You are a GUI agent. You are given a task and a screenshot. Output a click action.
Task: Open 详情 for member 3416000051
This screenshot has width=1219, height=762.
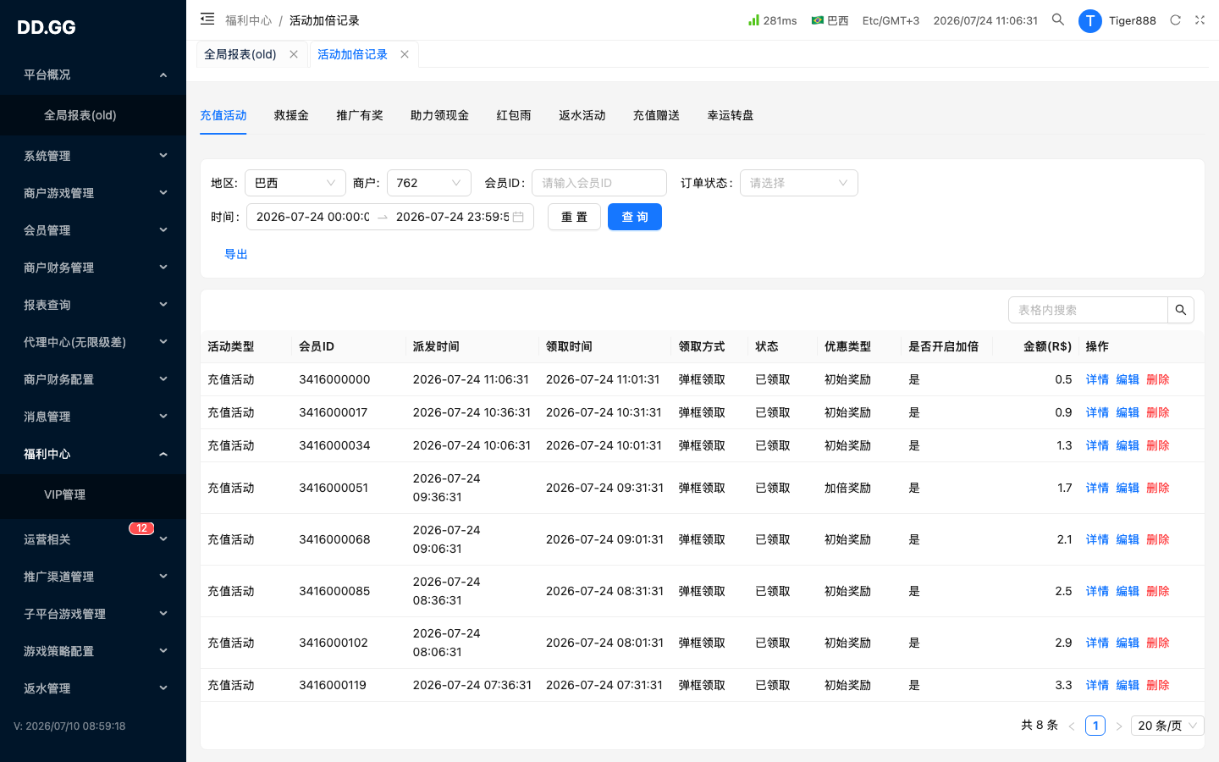(1097, 488)
